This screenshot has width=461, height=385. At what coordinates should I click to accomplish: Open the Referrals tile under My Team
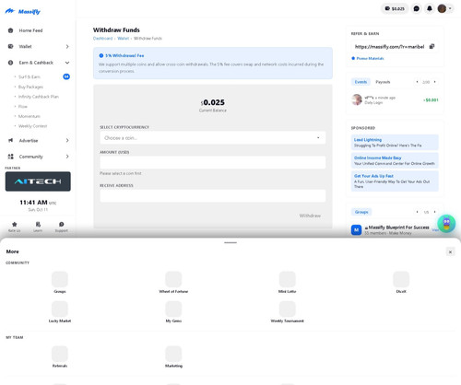coord(60,356)
